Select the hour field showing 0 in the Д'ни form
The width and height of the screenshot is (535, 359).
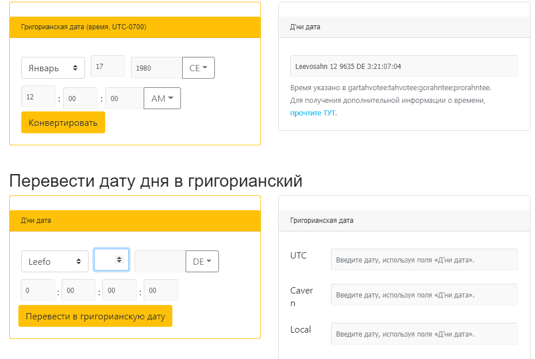click(37, 289)
